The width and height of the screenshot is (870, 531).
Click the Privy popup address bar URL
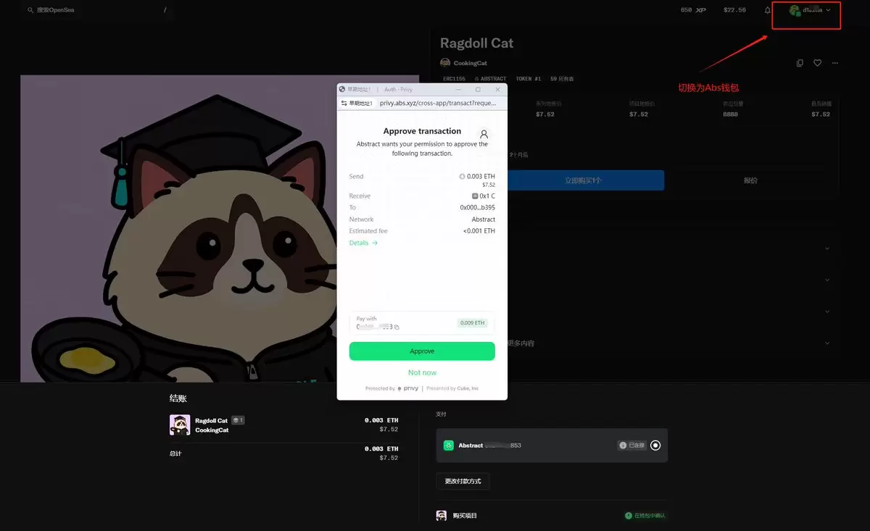pos(437,103)
